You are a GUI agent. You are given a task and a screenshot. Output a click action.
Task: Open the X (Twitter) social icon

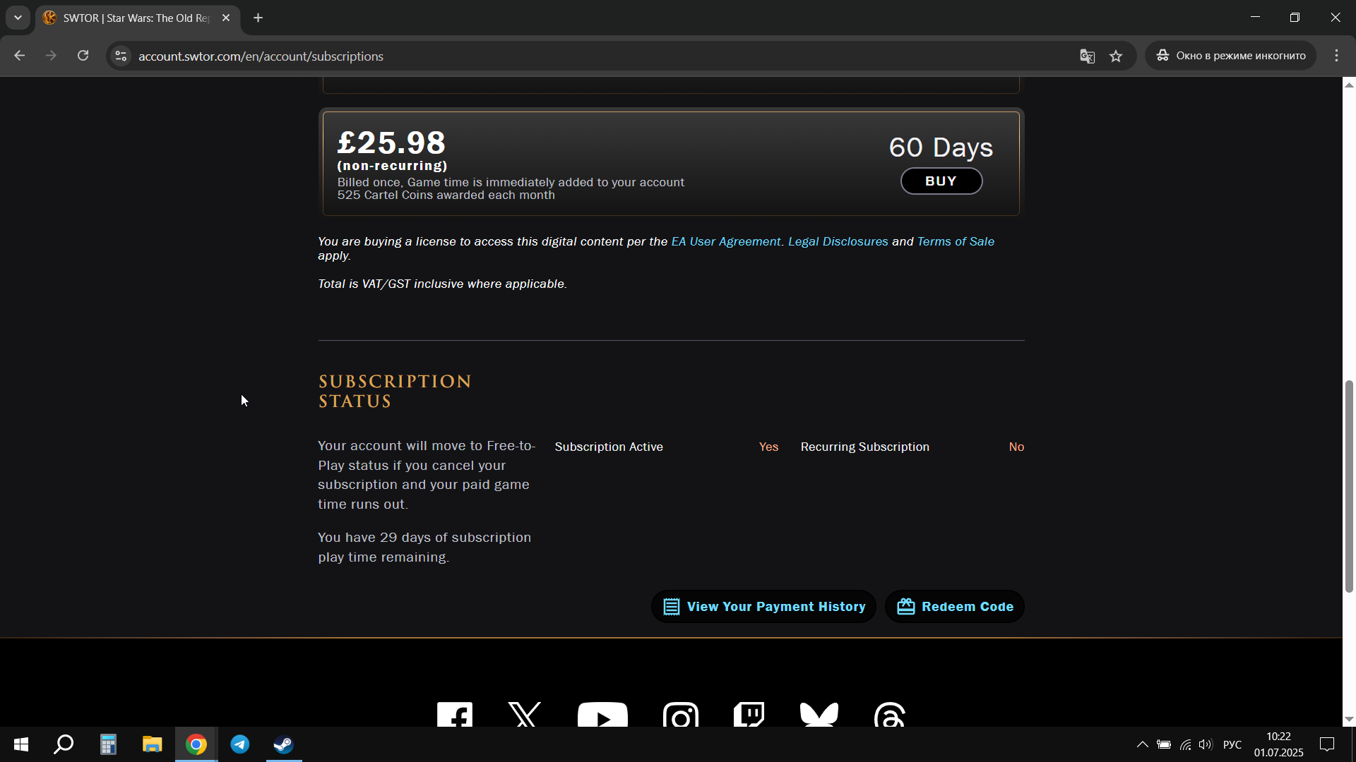525,715
